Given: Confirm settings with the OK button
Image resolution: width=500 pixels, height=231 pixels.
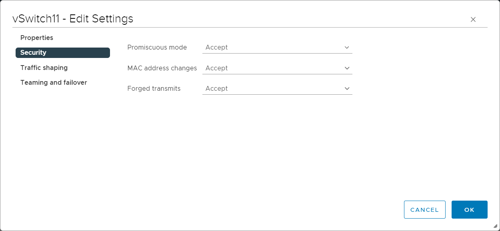Looking at the screenshot, I should (470, 210).
